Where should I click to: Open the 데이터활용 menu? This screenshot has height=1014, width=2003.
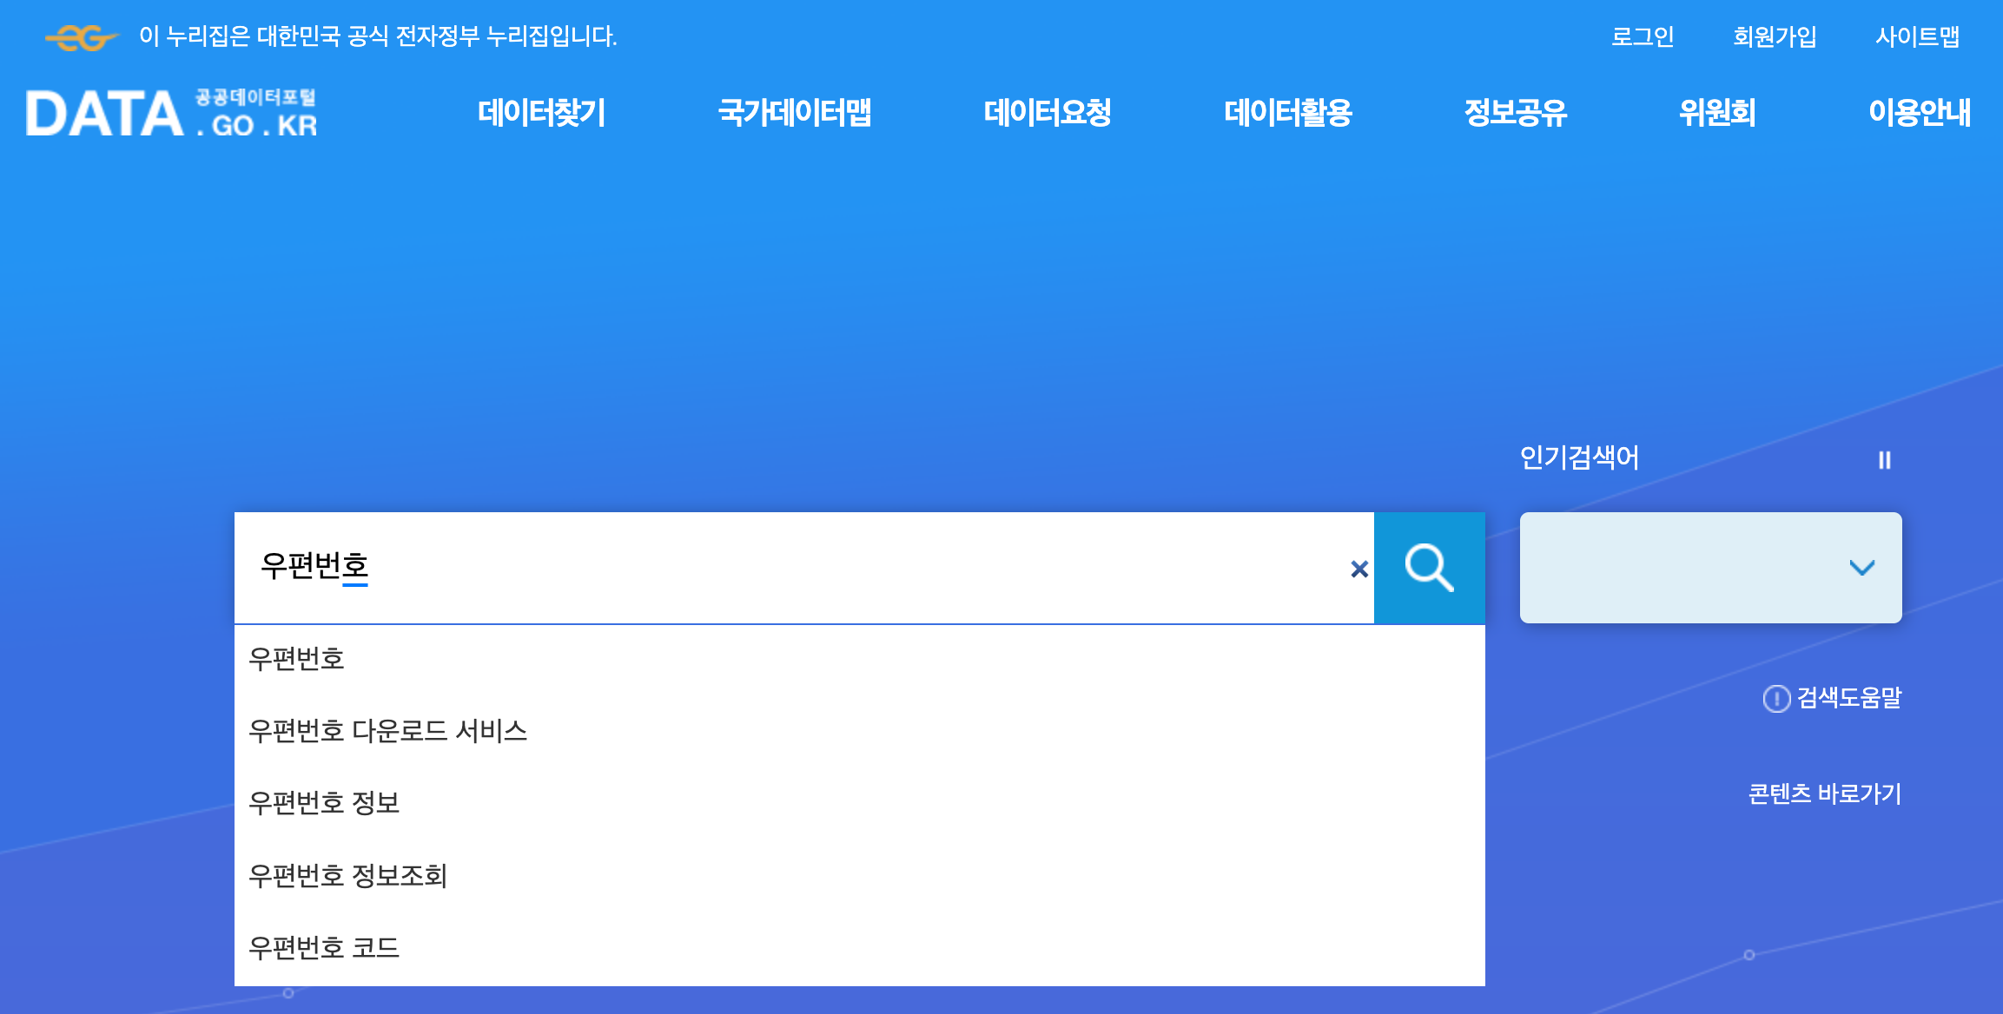pyautogui.click(x=1287, y=113)
